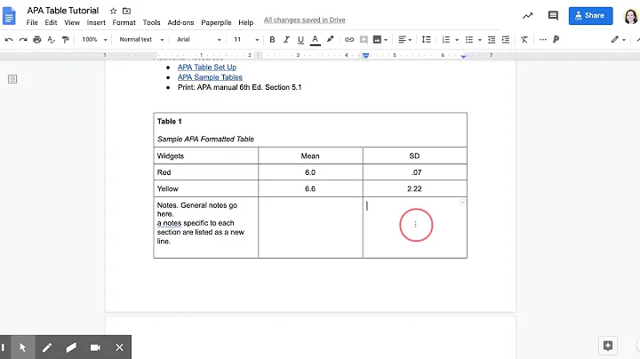The width and height of the screenshot is (640, 359).
Task: Expand numbered list style dropdown arrow
Action: (x=457, y=40)
